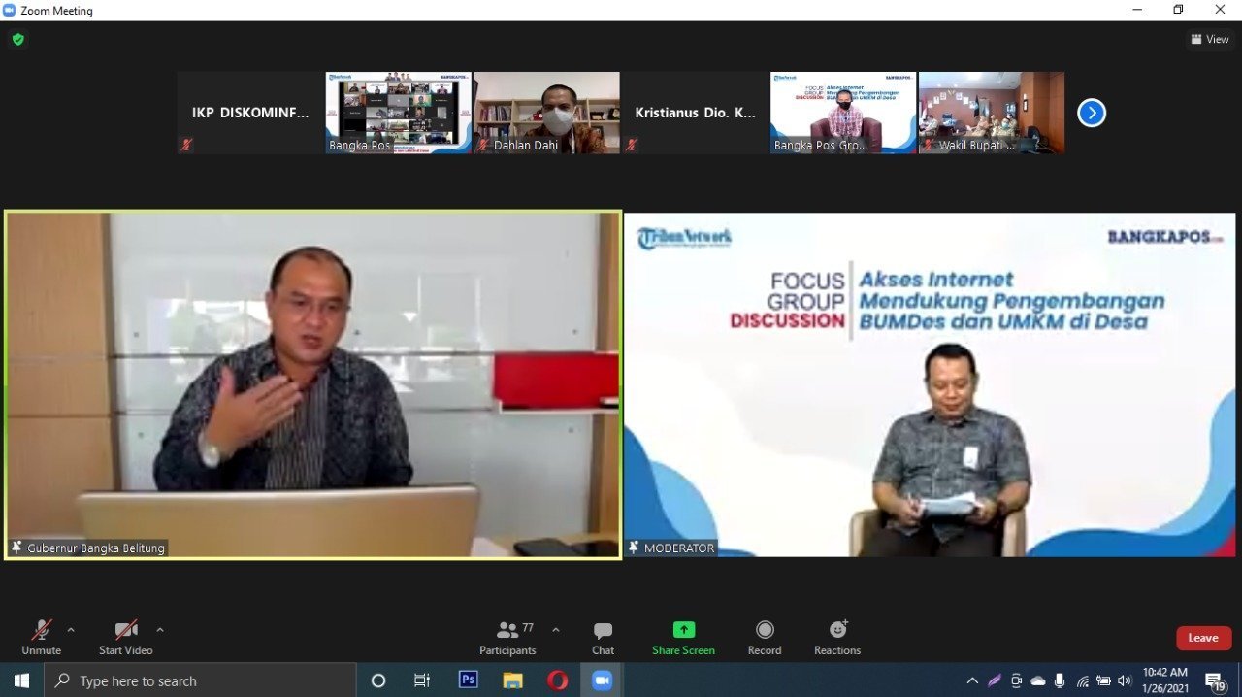Toggle the system volume icon in tray

[x=1125, y=680]
